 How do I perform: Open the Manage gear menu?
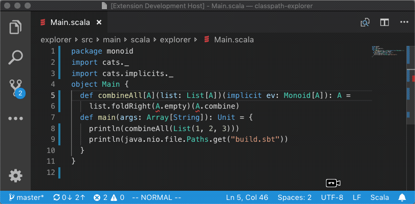[x=16, y=176]
